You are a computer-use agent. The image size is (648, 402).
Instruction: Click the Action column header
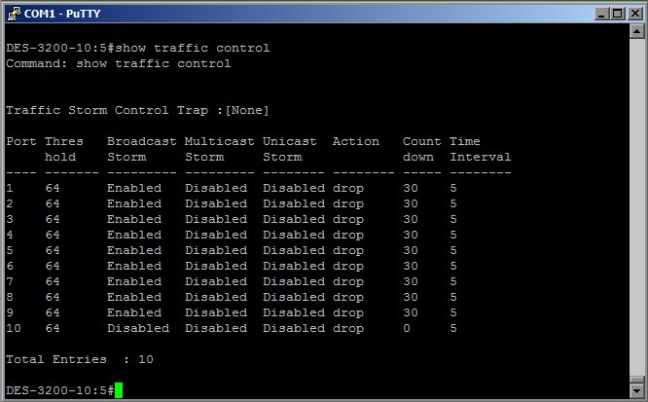coord(355,141)
